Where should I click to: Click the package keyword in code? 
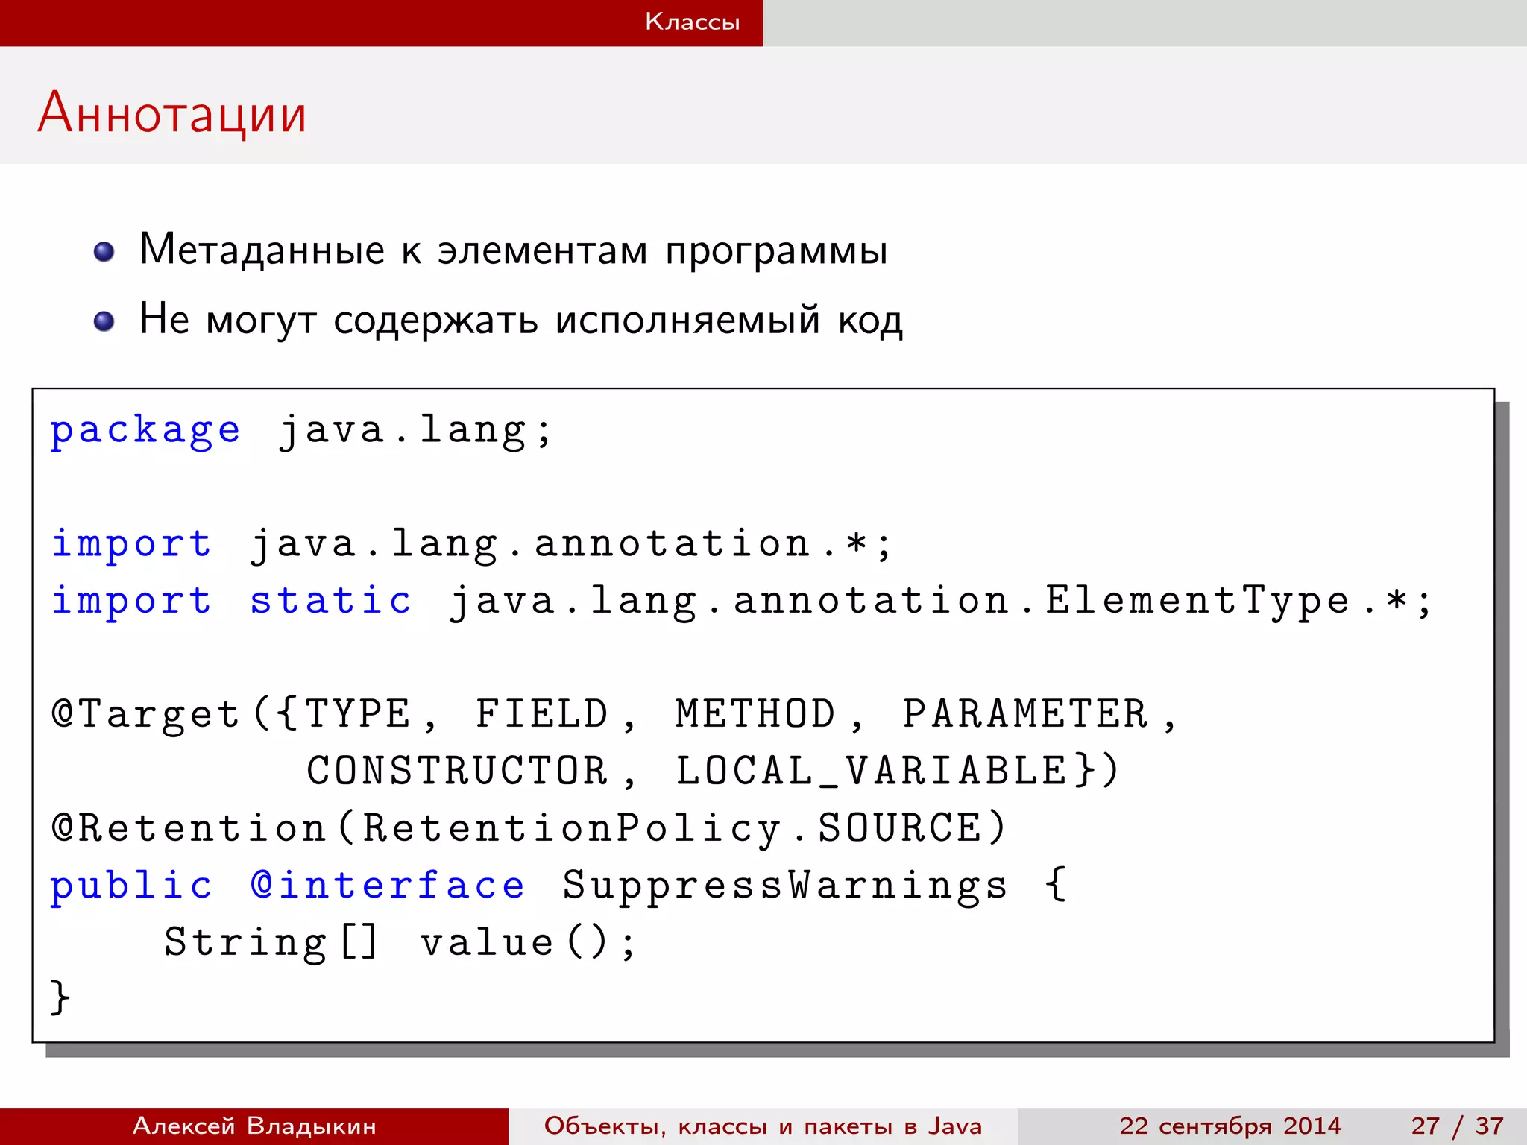coord(145,431)
